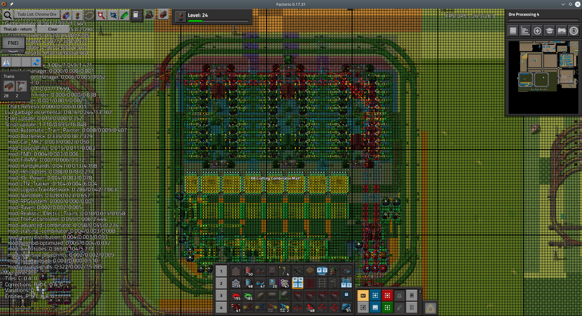Open the train depot list in Trains panel
This screenshot has height=316, width=582.
(9, 87)
